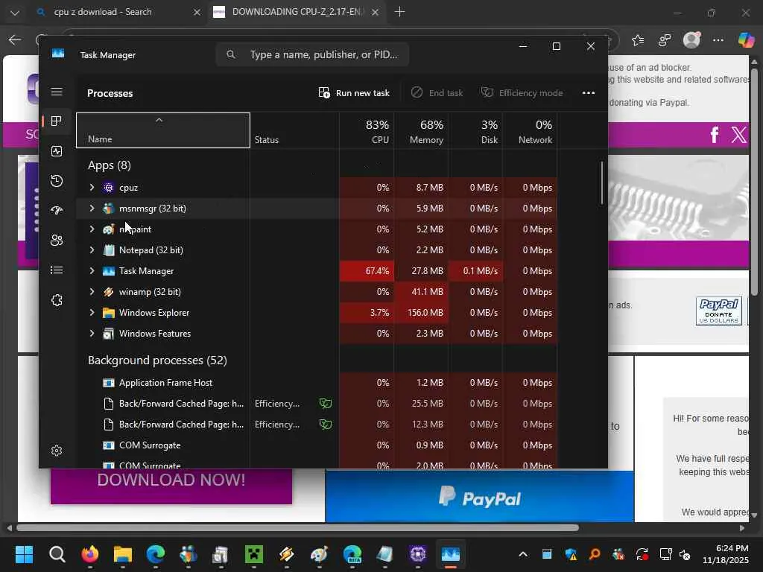Viewport: 763px width, 572px height.
Task: Open browser settings and more menu
Action: click(x=718, y=40)
